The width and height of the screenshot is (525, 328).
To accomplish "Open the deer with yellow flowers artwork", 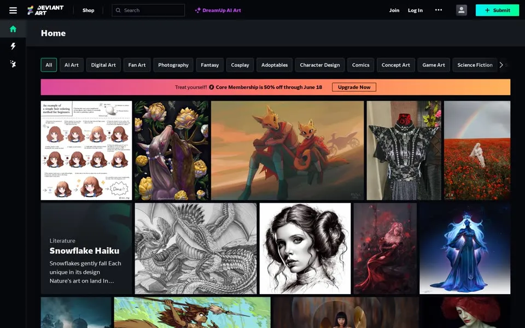I will tap(171, 151).
